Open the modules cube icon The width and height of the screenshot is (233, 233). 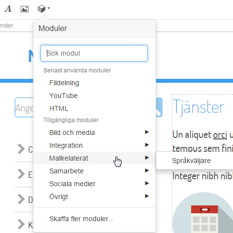pos(41,9)
